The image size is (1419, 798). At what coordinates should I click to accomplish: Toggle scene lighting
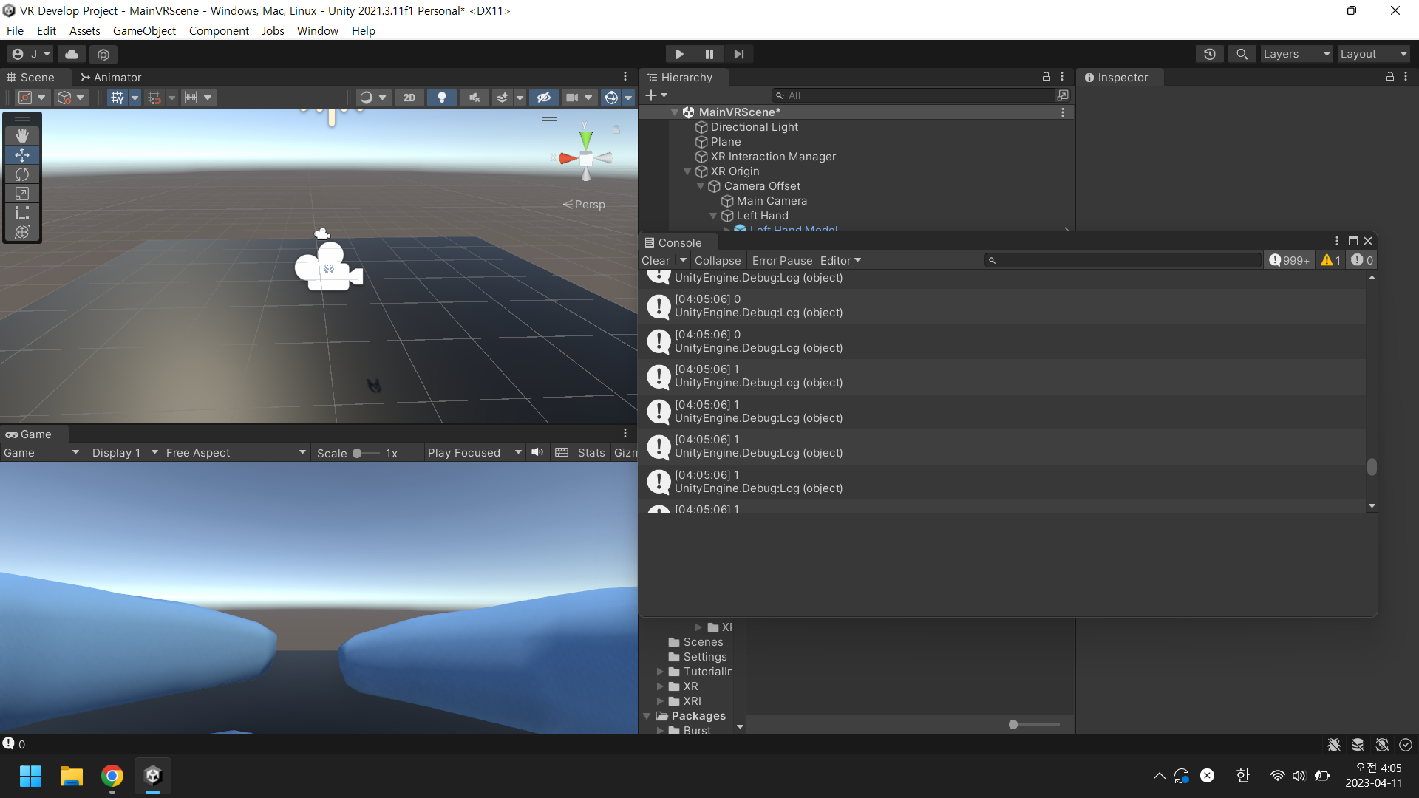tap(442, 98)
